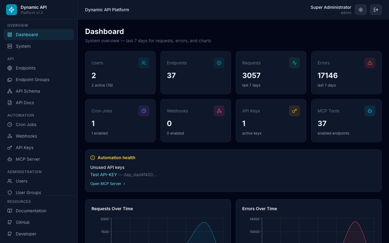
Task: Click the requests chart blue curve
Action: click(204, 223)
